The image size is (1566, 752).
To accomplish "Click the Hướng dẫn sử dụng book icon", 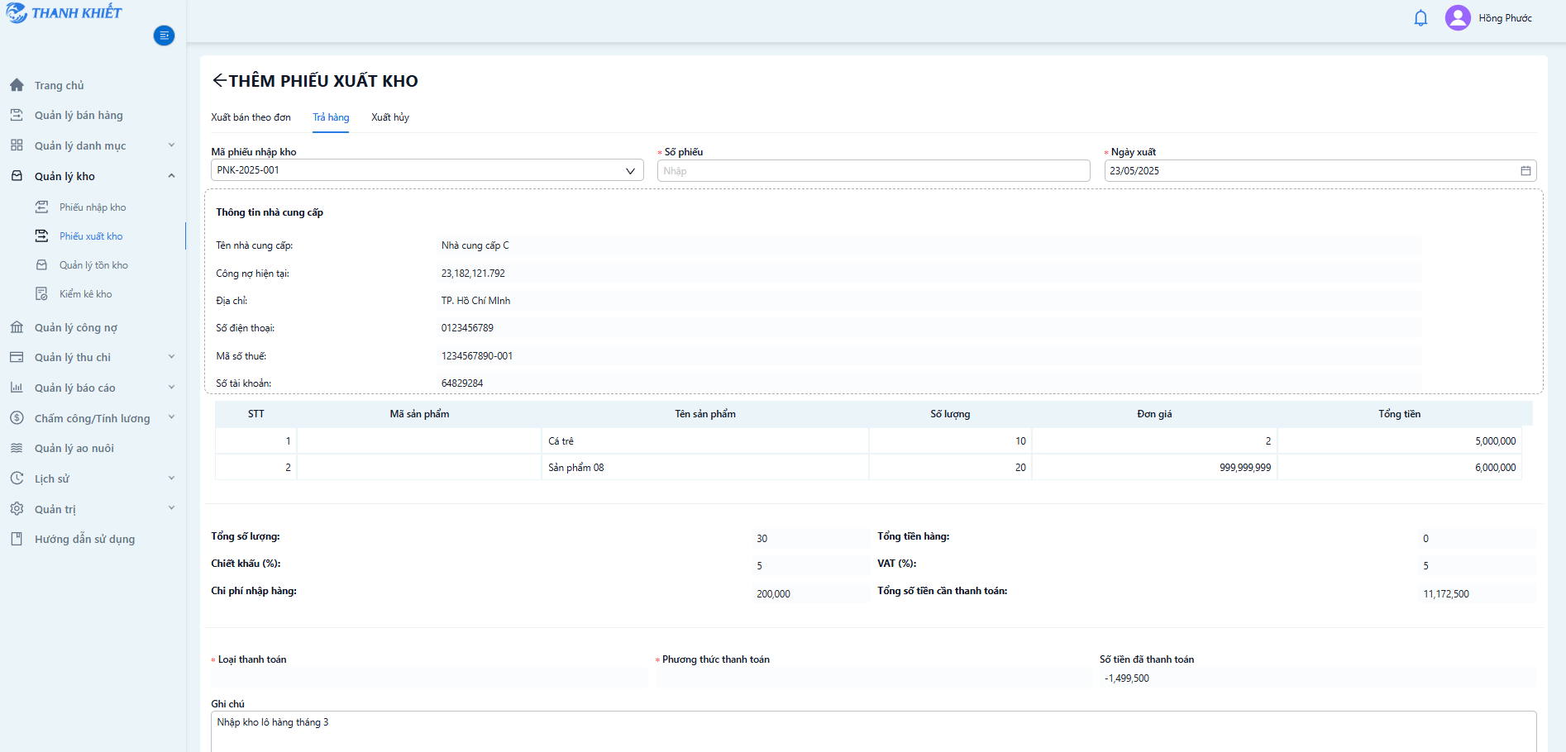I will coord(17,539).
